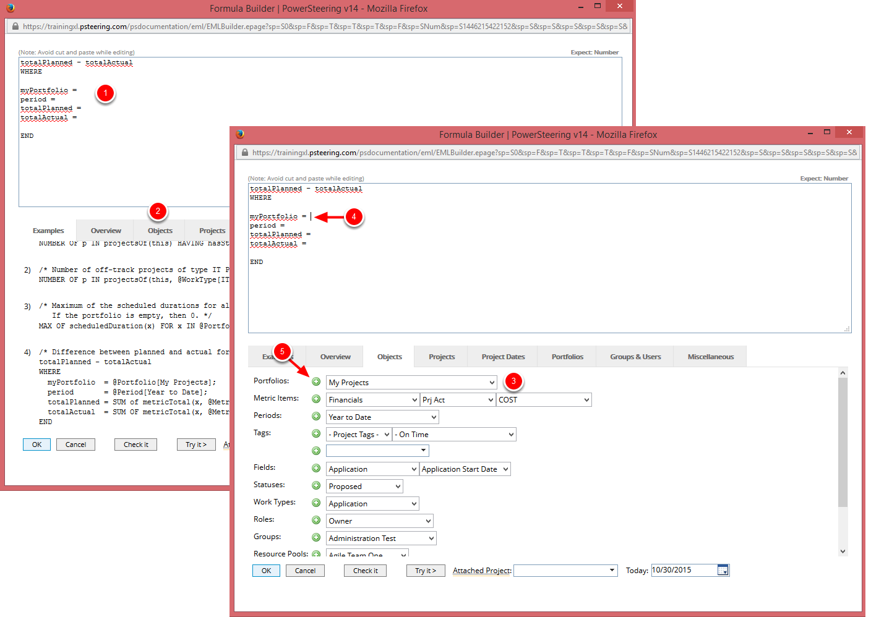Open the Owner role dropdown

click(379, 521)
